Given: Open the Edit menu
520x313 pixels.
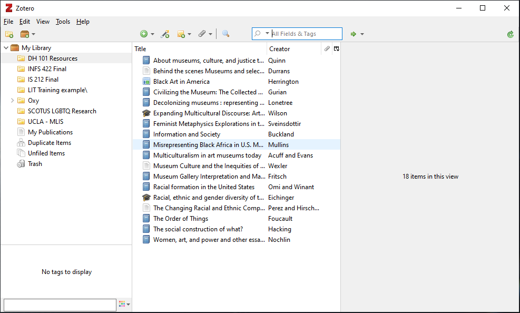Looking at the screenshot, I should click(x=25, y=22).
